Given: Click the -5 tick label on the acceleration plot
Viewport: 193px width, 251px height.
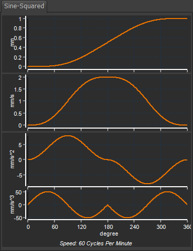Looking at the screenshot, I should pyautogui.click(x=19, y=175).
